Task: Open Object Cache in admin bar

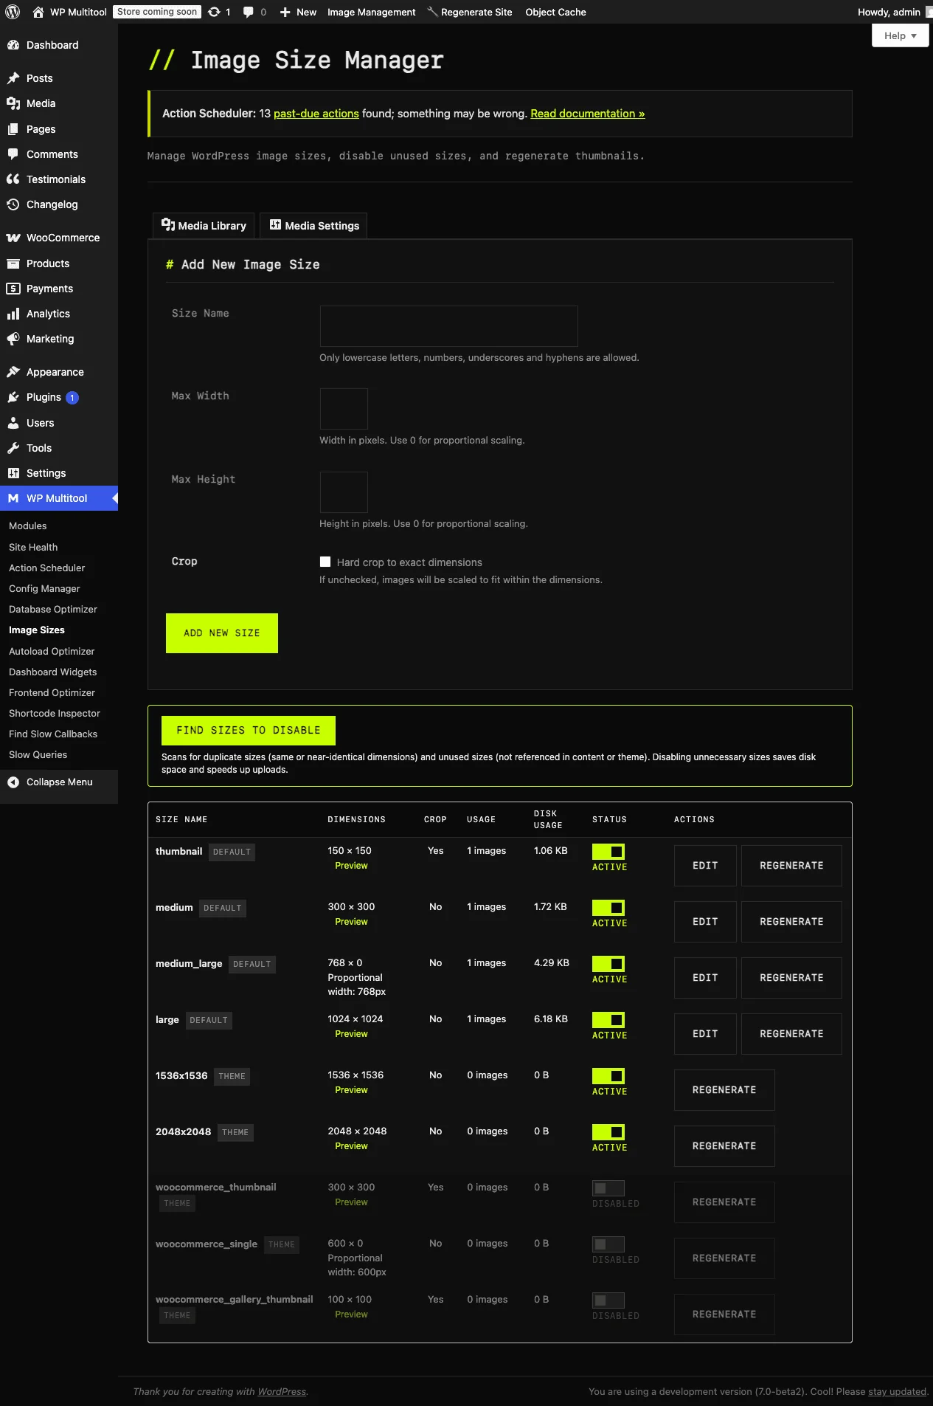Action: 555,12
